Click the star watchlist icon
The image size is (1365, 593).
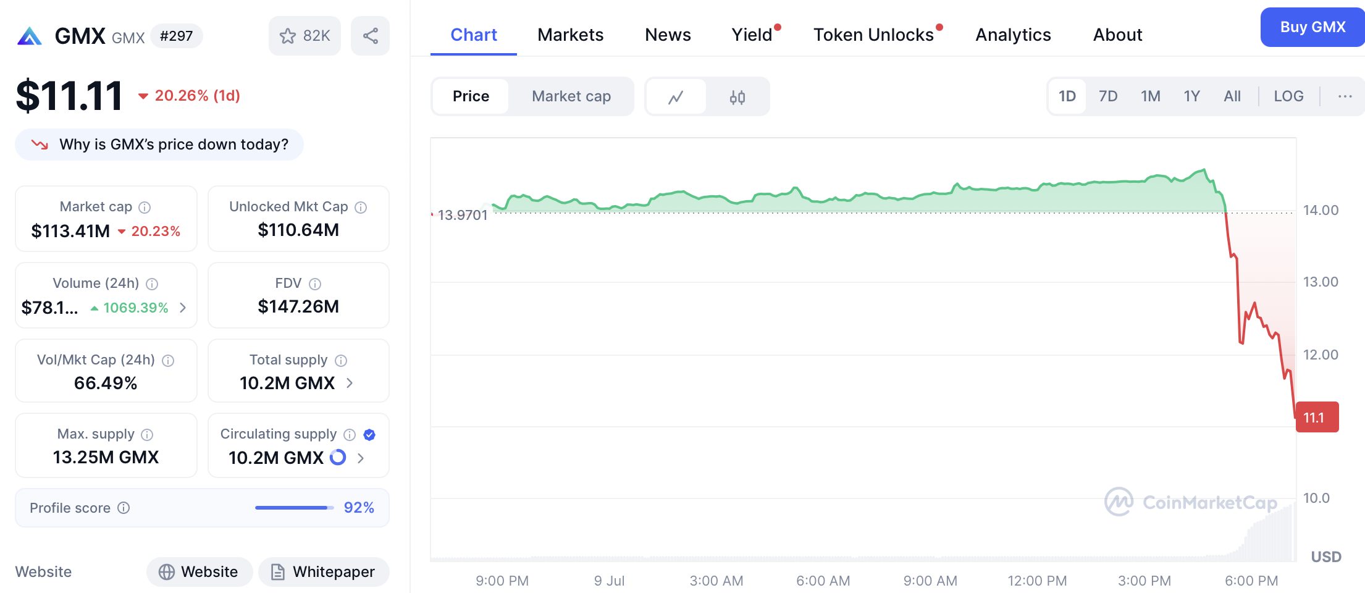(x=288, y=36)
